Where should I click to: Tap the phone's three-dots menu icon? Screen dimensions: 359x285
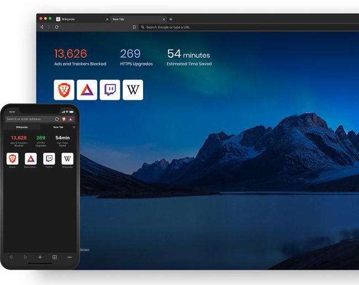point(70,257)
